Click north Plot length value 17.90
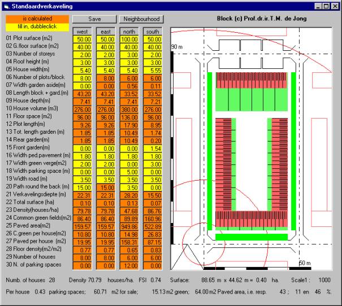The image size is (342, 306). [129, 125]
